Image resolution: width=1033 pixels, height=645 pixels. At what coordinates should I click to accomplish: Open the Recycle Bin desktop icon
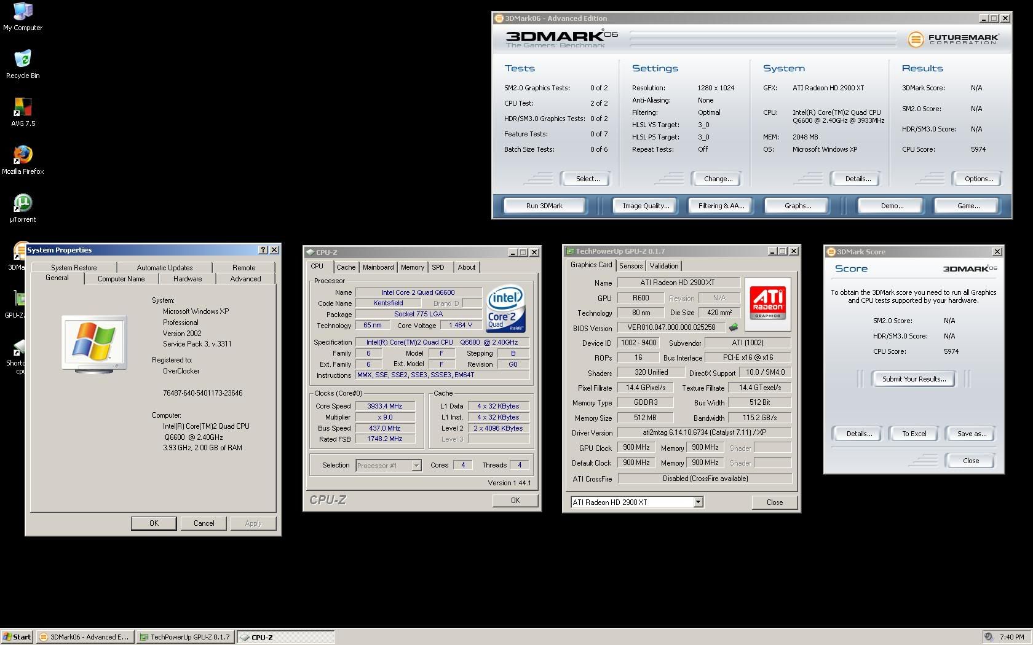[23, 64]
